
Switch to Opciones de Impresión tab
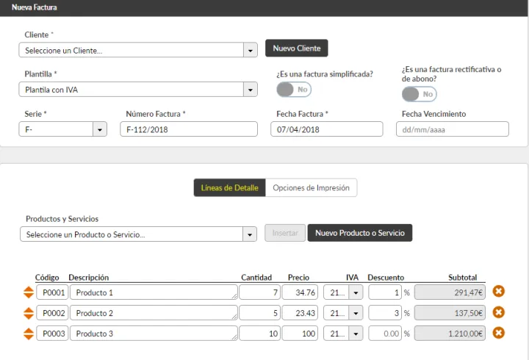tap(311, 188)
